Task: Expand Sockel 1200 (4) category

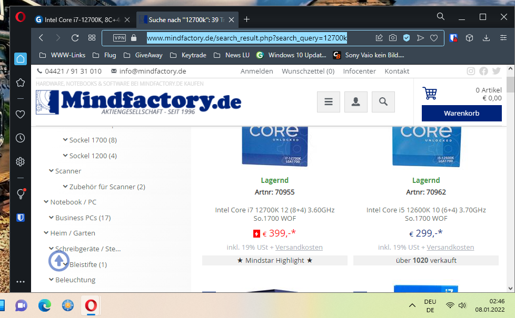Action: pyautogui.click(x=90, y=156)
